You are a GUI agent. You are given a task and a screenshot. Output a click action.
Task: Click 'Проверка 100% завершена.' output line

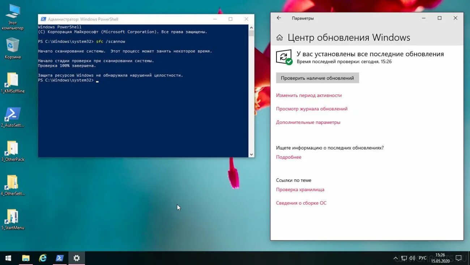tap(67, 66)
